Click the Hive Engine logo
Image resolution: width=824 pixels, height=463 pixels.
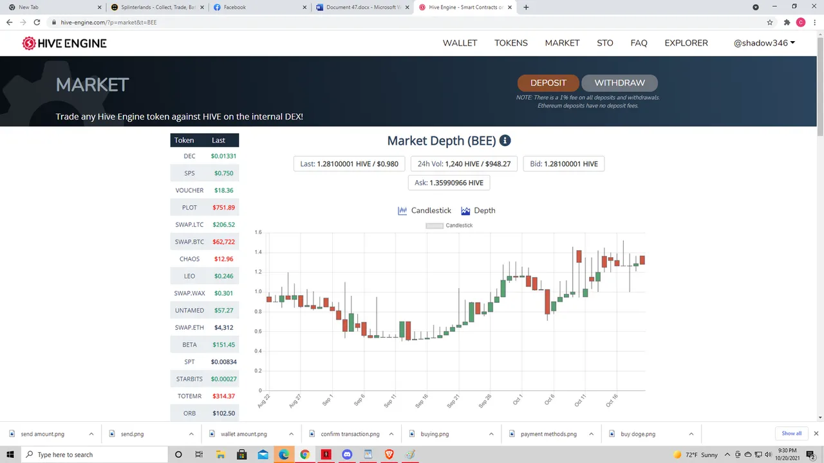point(64,43)
